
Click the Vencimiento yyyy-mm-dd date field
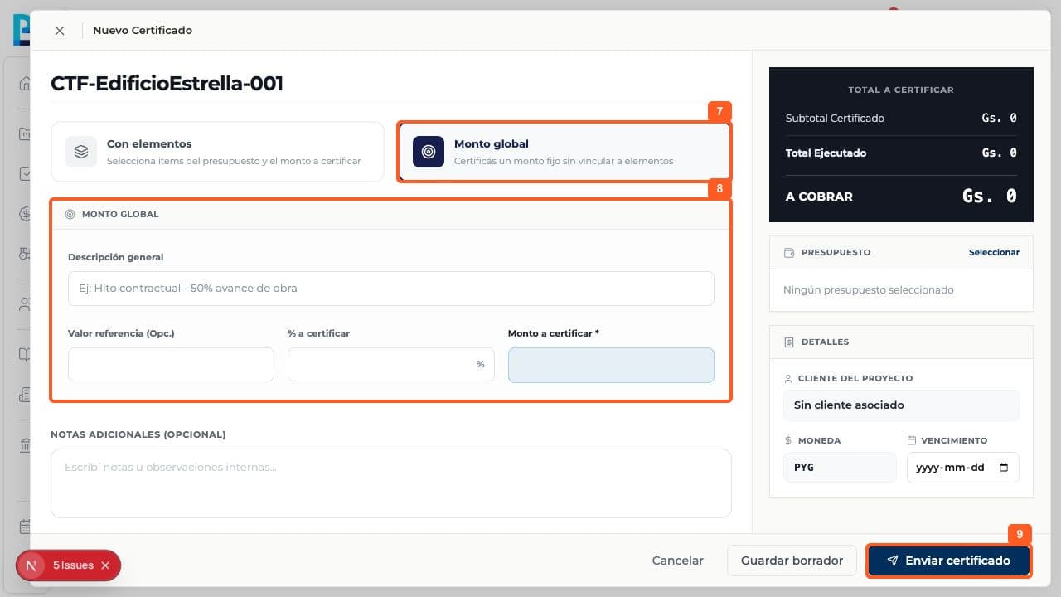[962, 467]
